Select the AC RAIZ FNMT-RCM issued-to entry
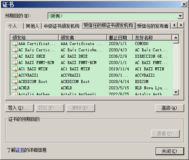The width and height of the screenshot is (189, 160). pyautogui.click(x=36, y=63)
